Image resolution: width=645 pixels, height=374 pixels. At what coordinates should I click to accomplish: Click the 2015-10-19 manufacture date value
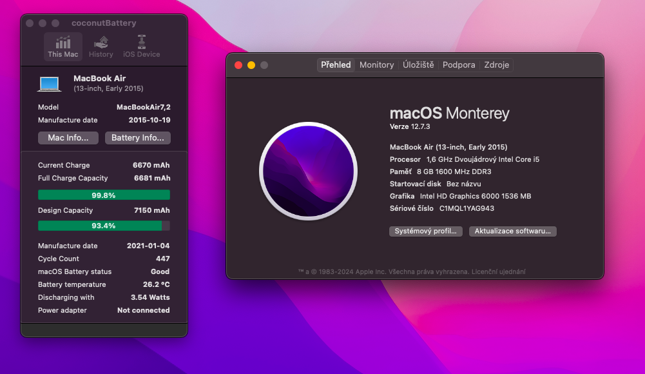click(149, 120)
